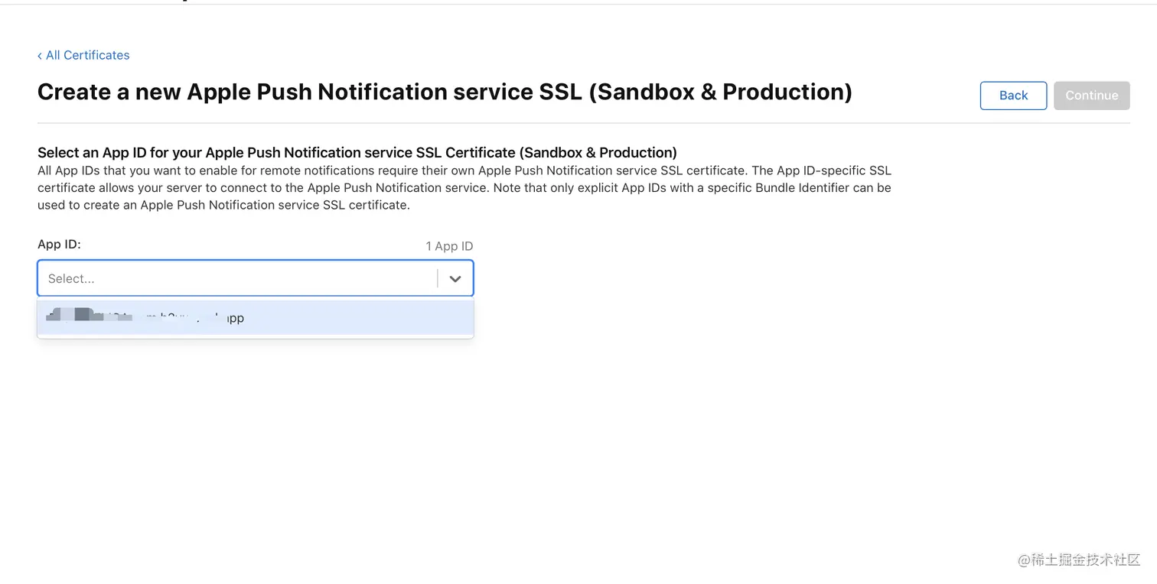Click the vertical separator beside the dropdown chevron

click(x=438, y=279)
